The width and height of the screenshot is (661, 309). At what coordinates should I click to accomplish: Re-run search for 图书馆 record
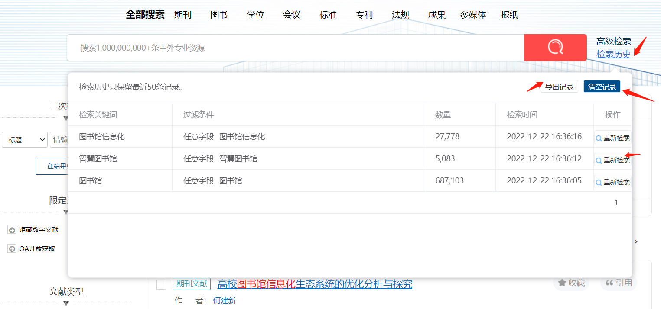click(612, 182)
